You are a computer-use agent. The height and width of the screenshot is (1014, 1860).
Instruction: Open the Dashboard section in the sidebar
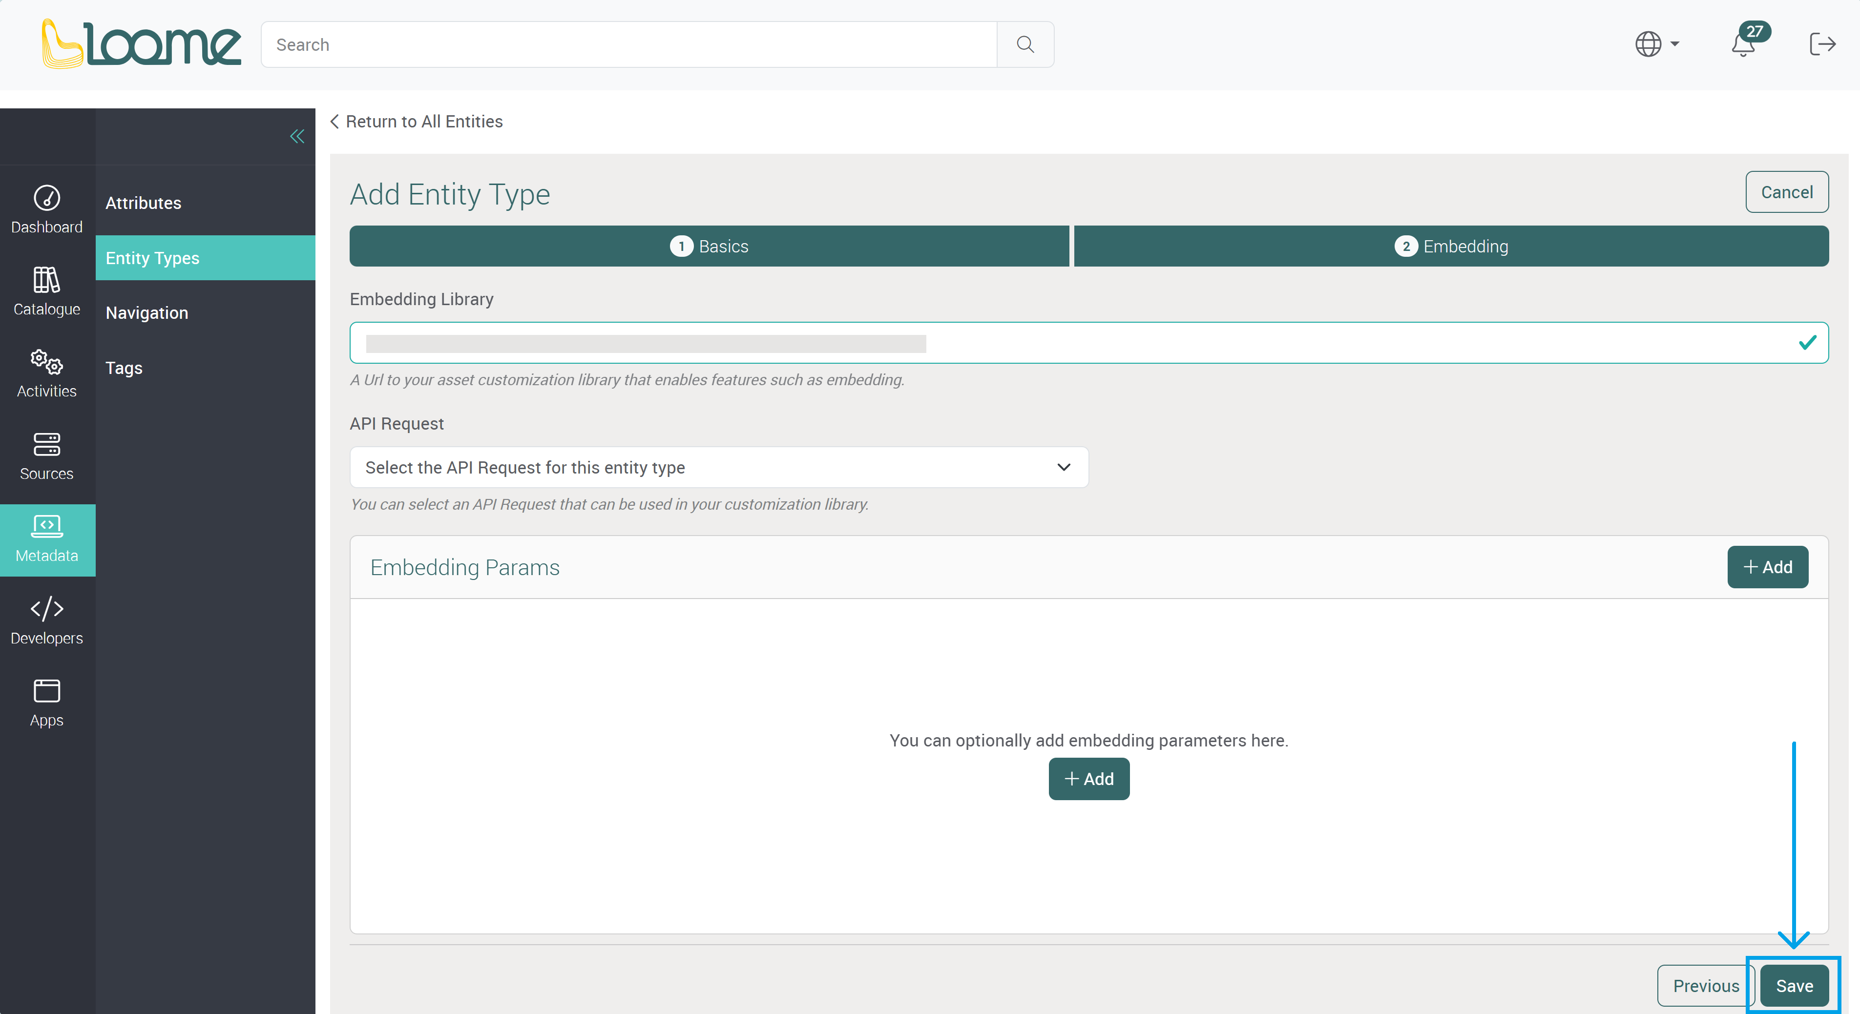pyautogui.click(x=47, y=209)
